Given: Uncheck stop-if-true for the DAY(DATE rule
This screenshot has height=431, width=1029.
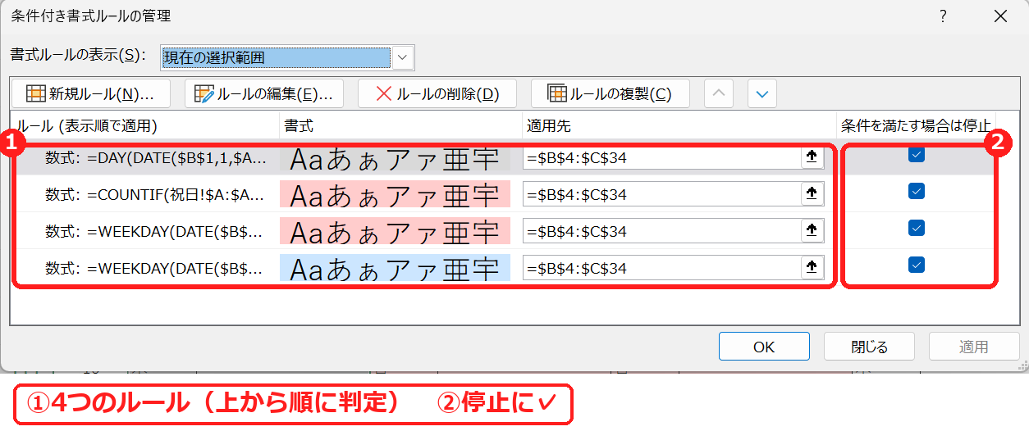Looking at the screenshot, I should point(917,155).
